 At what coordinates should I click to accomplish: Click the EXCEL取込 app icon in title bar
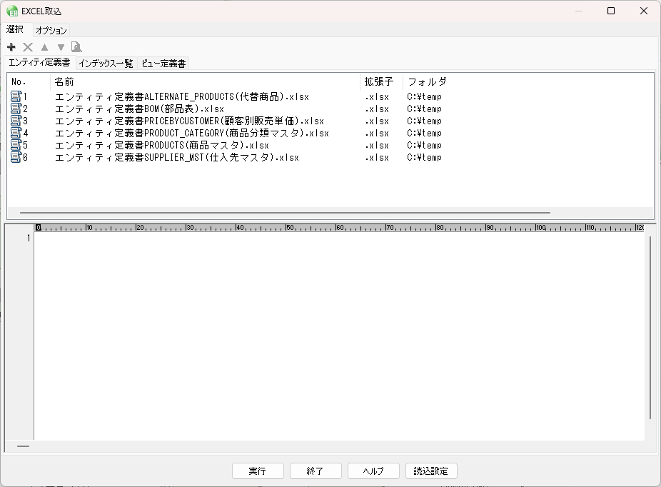[x=12, y=11]
